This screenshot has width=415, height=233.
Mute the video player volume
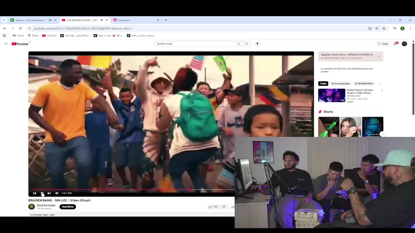pyautogui.click(x=57, y=193)
